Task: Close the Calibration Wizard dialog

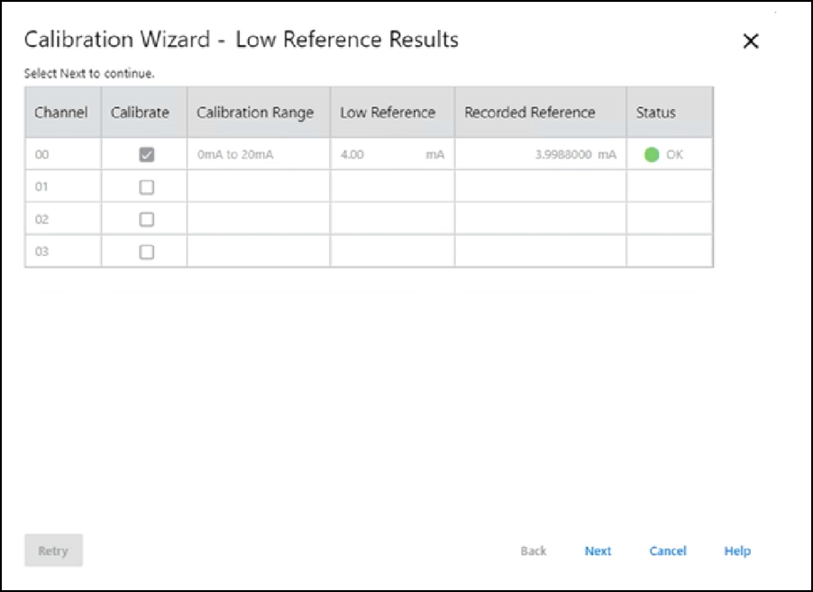Action: tap(750, 41)
